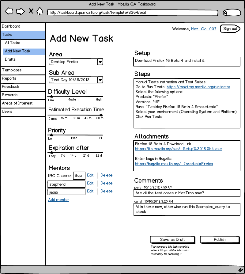
Task: Open the Test Day 10/26/2012 combo box
Action: tap(76, 80)
